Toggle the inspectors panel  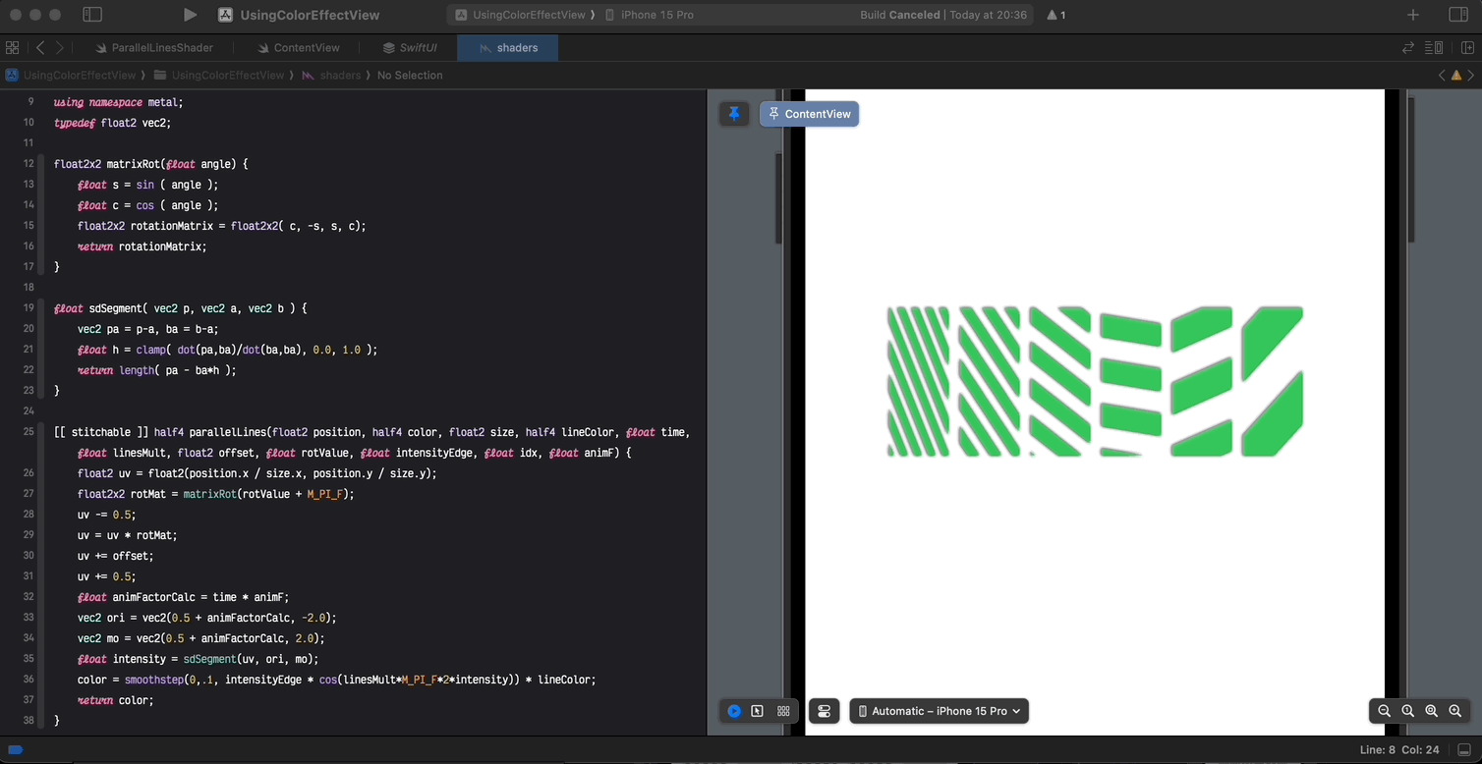(1458, 15)
